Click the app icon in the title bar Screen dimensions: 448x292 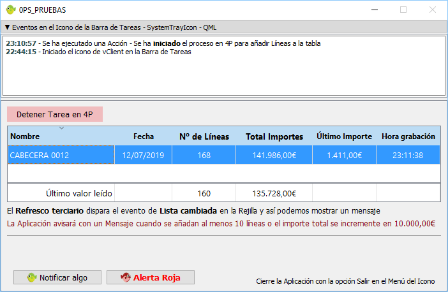[x=10, y=10]
